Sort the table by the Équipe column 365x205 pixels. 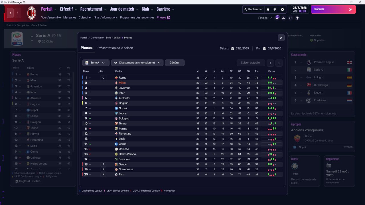tap(119, 71)
